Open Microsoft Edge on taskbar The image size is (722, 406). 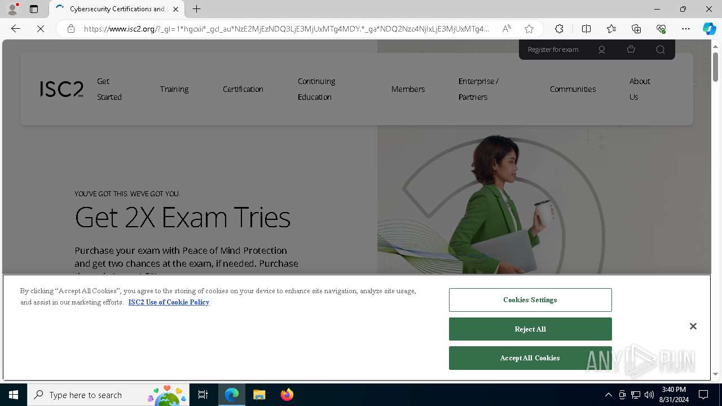click(x=232, y=395)
